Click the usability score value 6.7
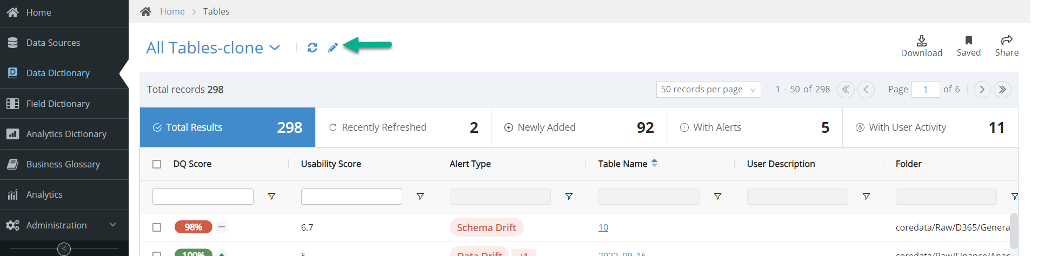 [307, 227]
